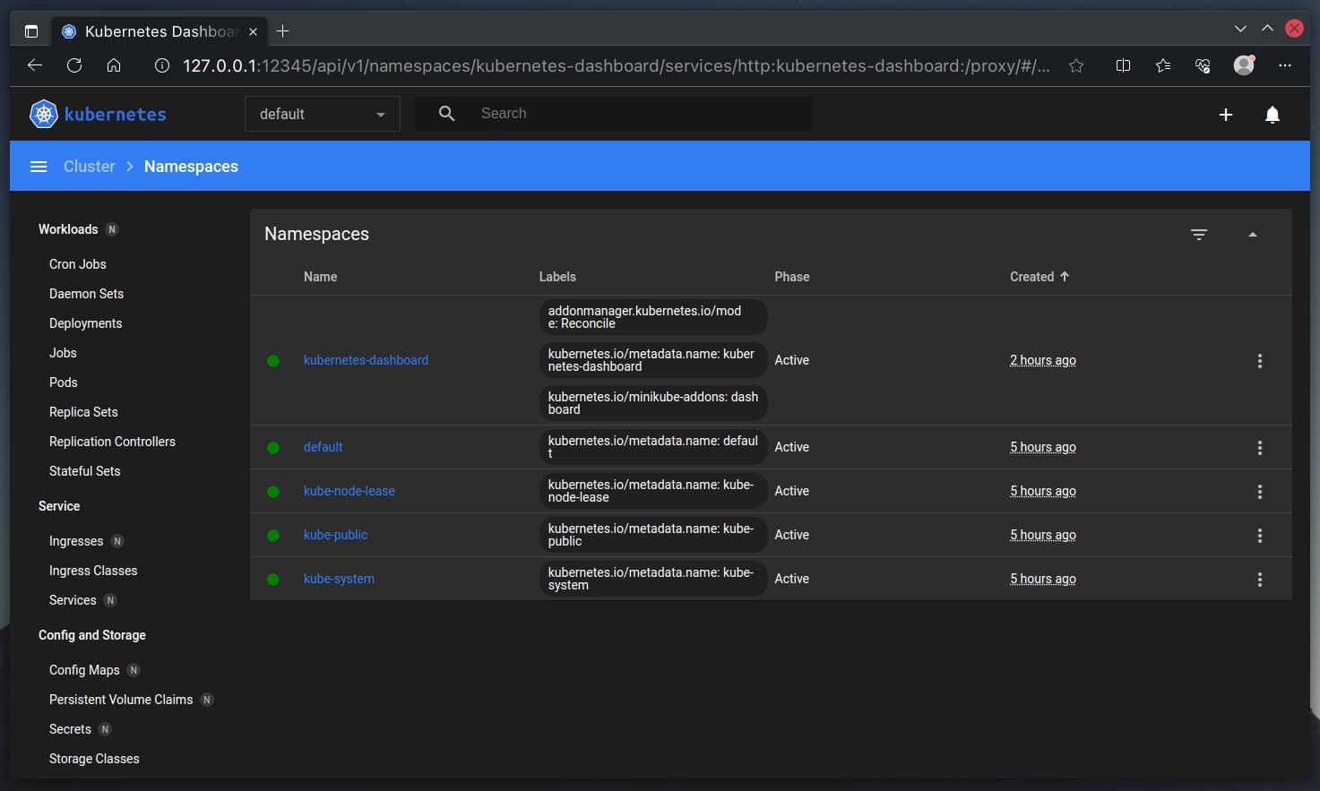The width and height of the screenshot is (1320, 791).
Task: Open the notifications bell icon
Action: click(1272, 115)
